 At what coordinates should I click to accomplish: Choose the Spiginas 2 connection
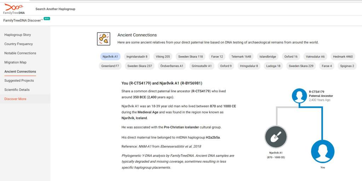(x=347, y=66)
